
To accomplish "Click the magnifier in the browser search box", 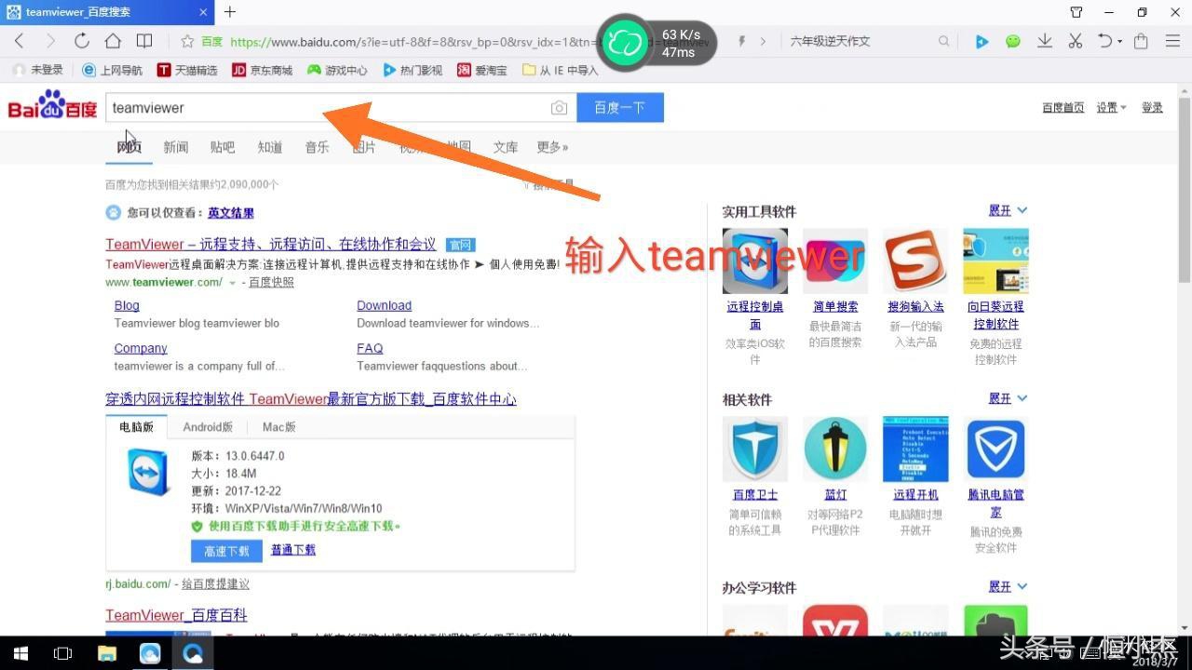I will [x=944, y=41].
